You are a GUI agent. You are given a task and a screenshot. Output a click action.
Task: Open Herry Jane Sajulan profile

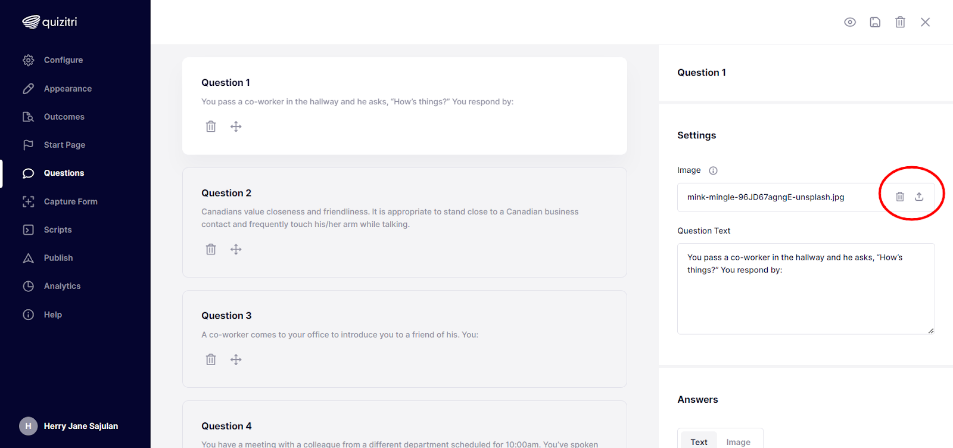click(x=81, y=426)
